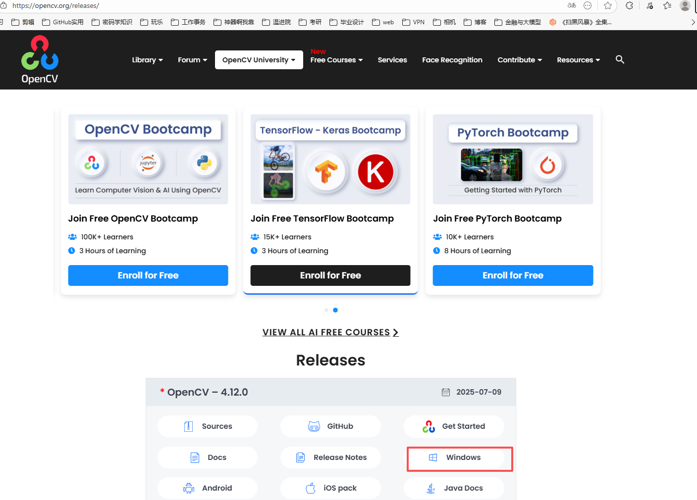Click the browser profile avatar icon
The width and height of the screenshot is (697, 500).
point(685,5)
